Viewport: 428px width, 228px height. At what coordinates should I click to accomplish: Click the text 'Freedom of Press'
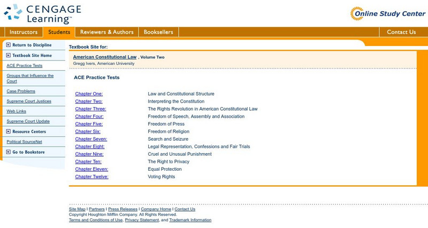166,124
